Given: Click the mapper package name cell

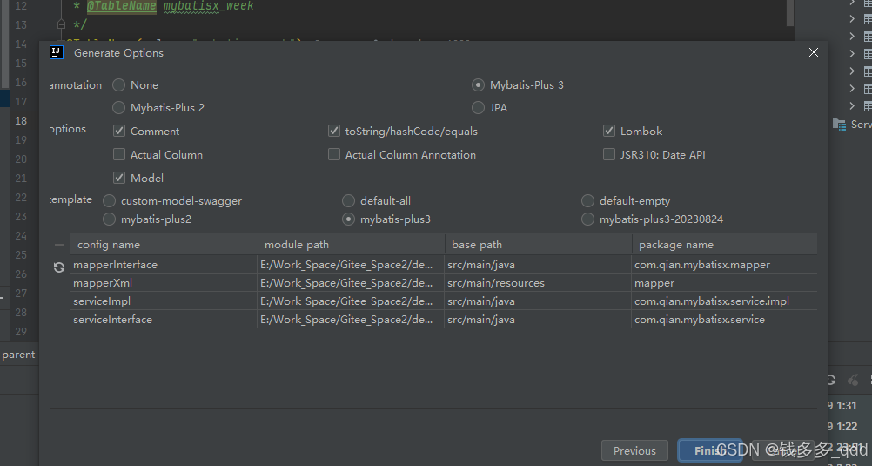Looking at the screenshot, I should 725,283.
